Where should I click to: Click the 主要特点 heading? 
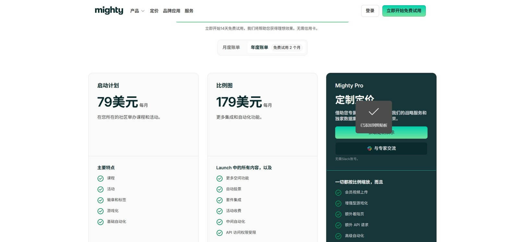[106, 168]
